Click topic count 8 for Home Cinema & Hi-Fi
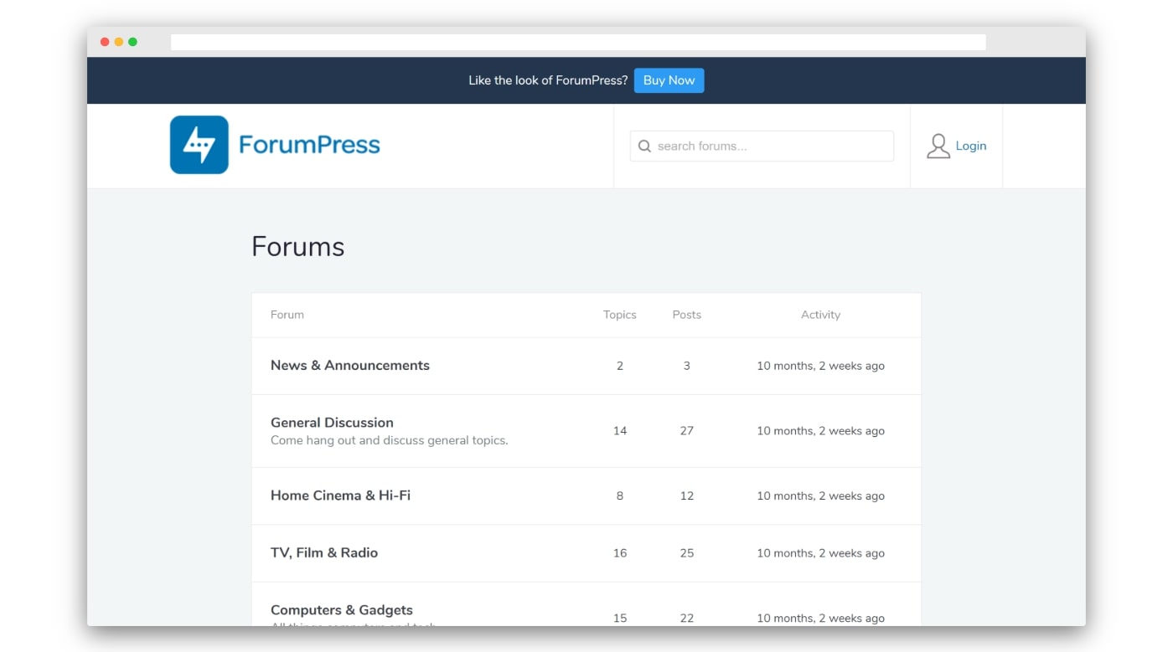This screenshot has width=1173, height=652. [x=620, y=496]
